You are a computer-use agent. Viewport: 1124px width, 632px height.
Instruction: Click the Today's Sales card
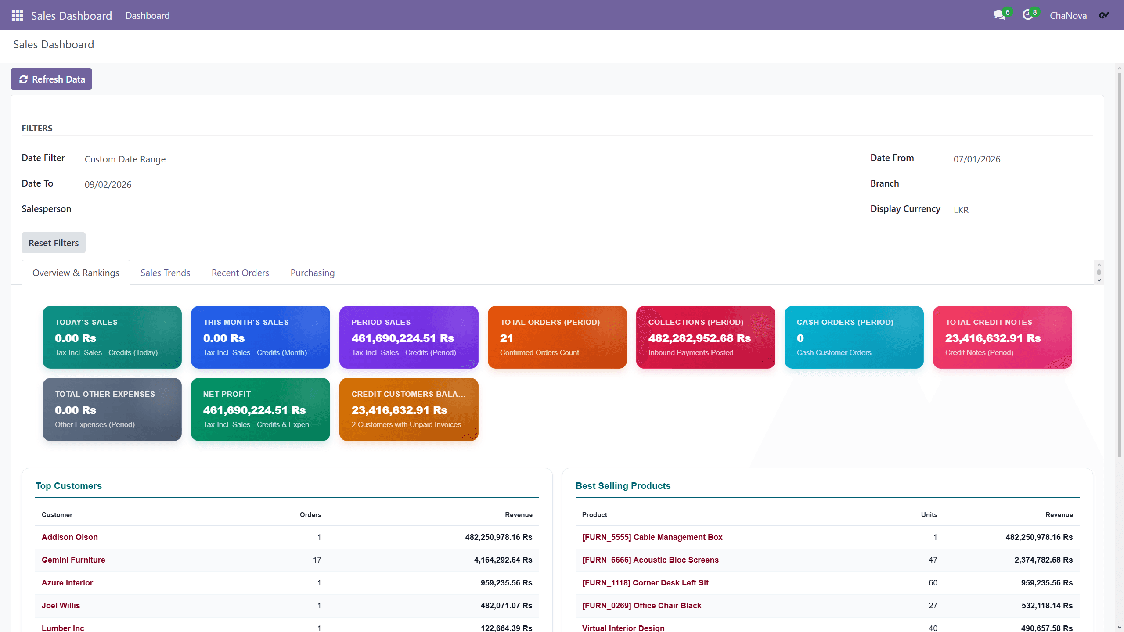tap(112, 337)
